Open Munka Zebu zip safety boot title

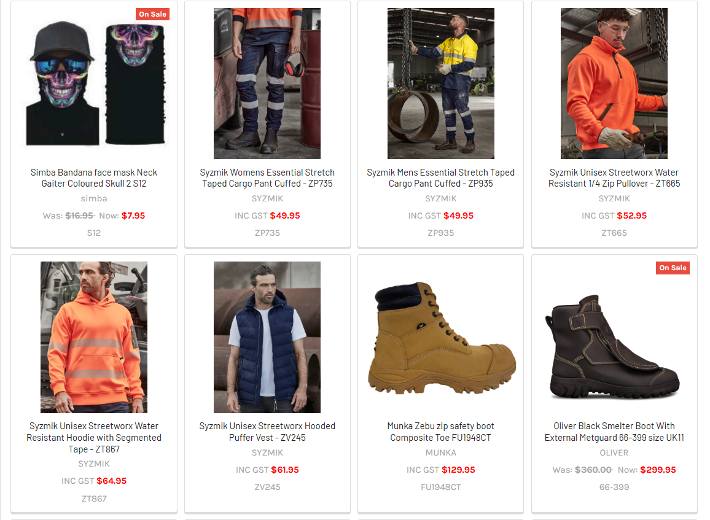coord(440,432)
